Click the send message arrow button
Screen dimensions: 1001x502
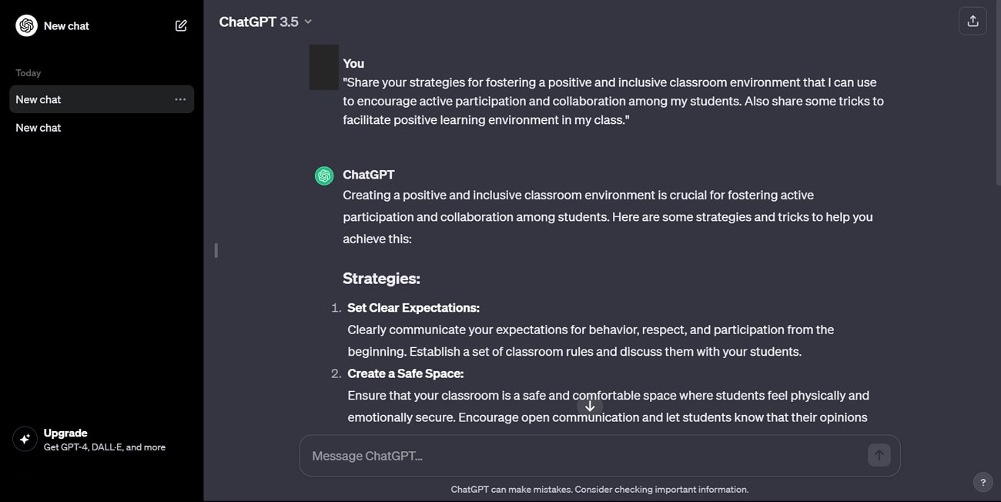(879, 455)
